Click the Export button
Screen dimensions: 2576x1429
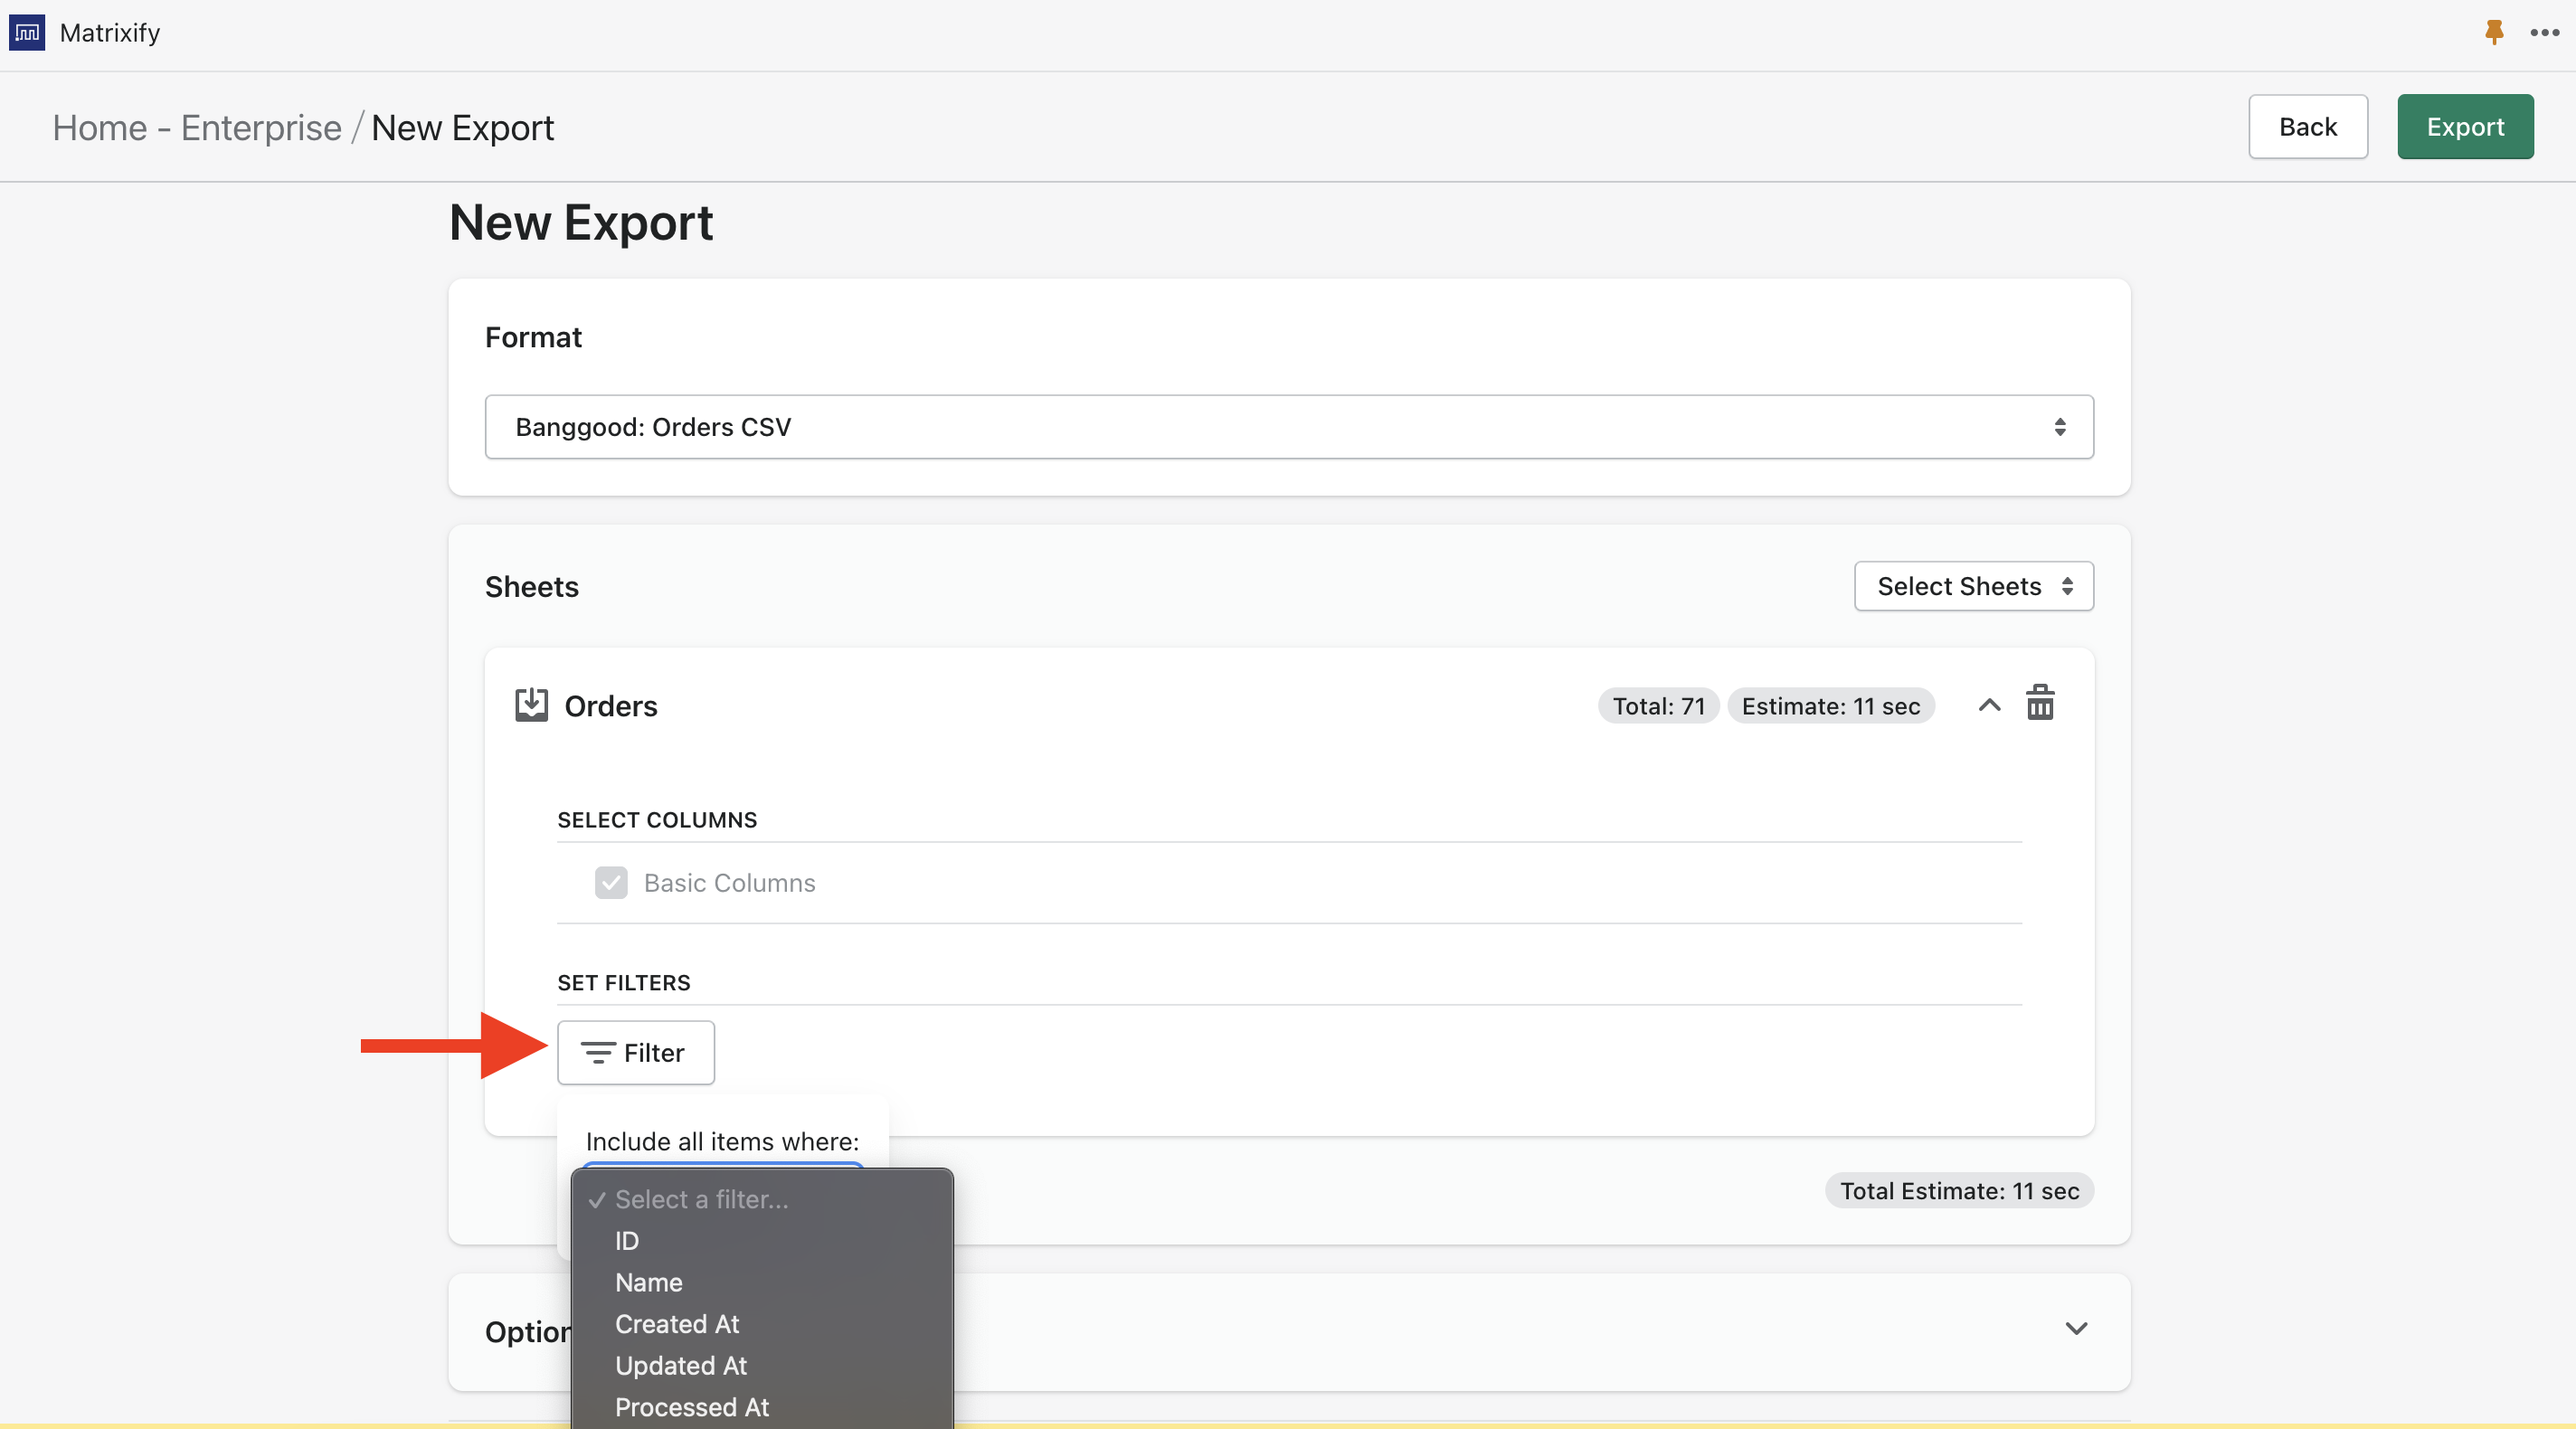2463,125
